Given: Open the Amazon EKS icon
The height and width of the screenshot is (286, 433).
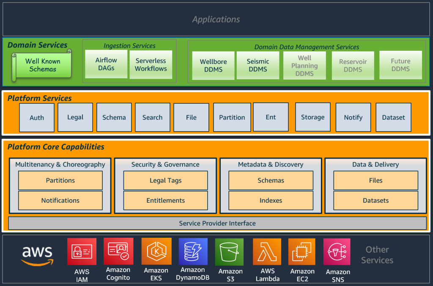Looking at the screenshot, I should pos(156,251).
